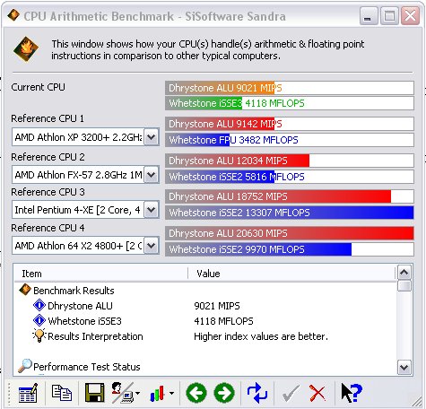Expand the dropdown arrow beside user-computer icon
This screenshot has width=426, height=409.
coord(137,393)
